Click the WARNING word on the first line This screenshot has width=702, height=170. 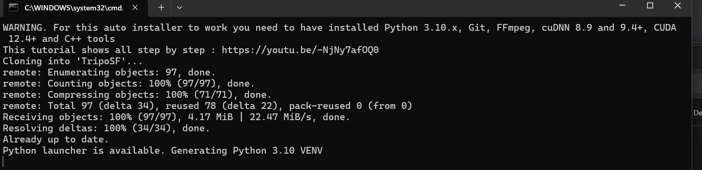[25, 28]
